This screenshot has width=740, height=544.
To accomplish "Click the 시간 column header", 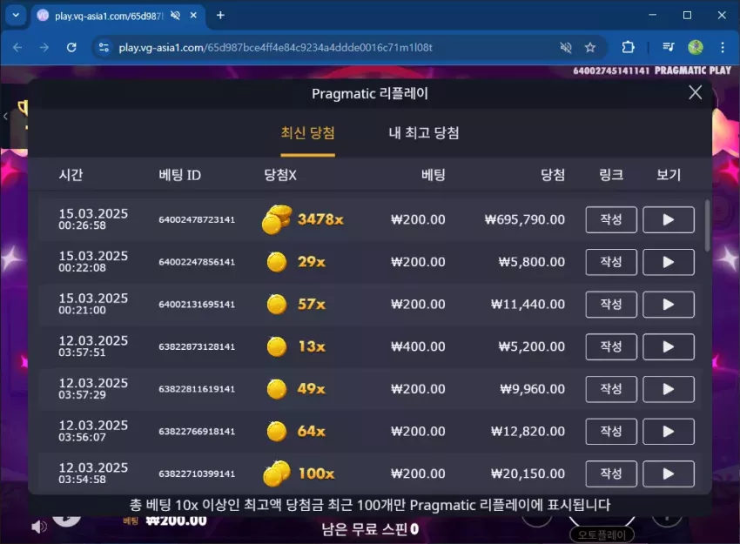I will pyautogui.click(x=71, y=175).
